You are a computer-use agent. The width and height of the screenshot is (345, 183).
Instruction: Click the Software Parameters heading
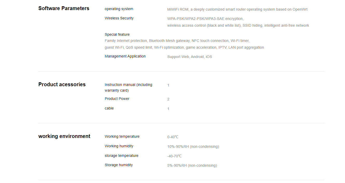64,8
